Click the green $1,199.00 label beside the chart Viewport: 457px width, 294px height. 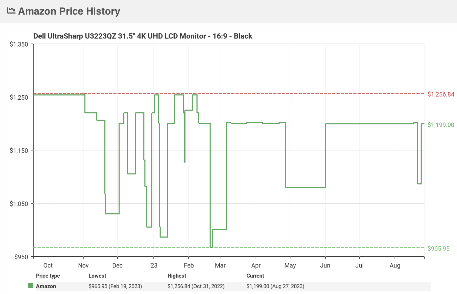tap(441, 125)
